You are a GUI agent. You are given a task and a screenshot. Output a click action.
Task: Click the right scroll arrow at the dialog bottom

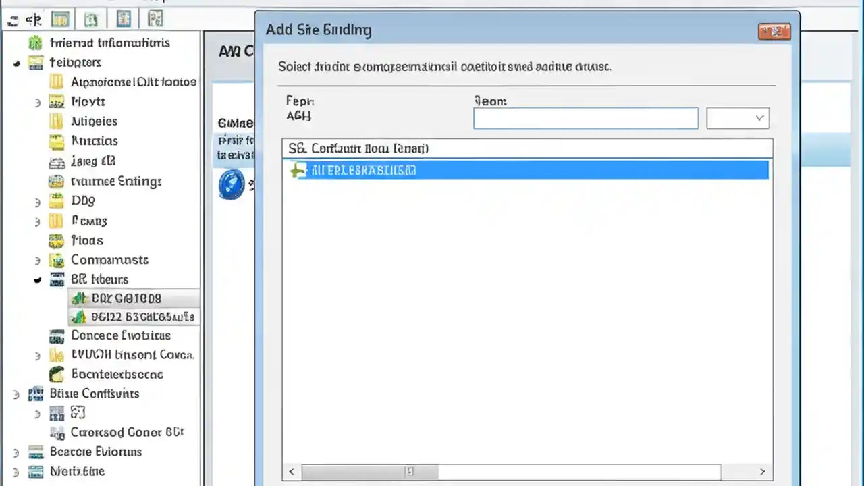click(762, 471)
